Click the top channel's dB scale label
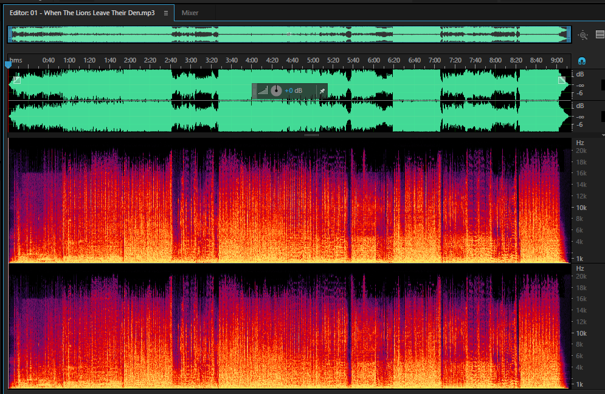The width and height of the screenshot is (605, 394). tap(580, 74)
